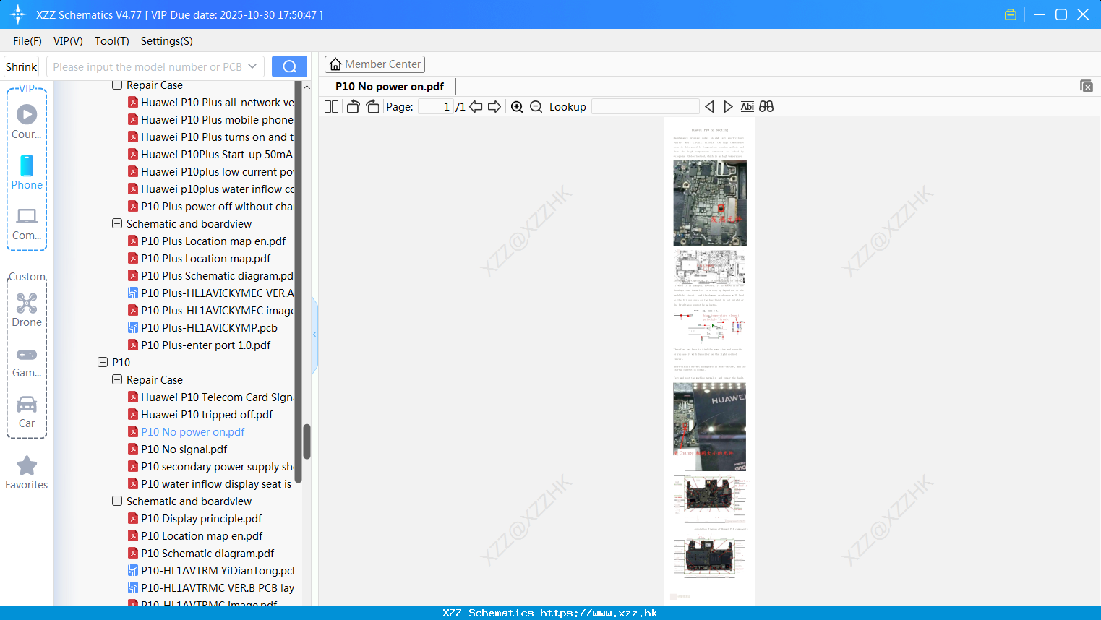Find next lookup match triangle
The image size is (1101, 620).
coord(728,107)
